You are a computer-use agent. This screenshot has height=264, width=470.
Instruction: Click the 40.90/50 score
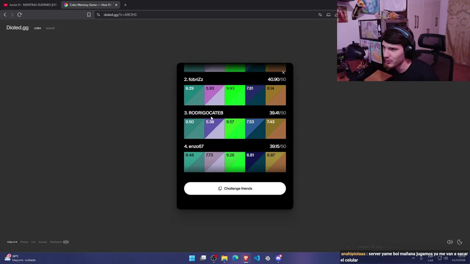point(277,79)
